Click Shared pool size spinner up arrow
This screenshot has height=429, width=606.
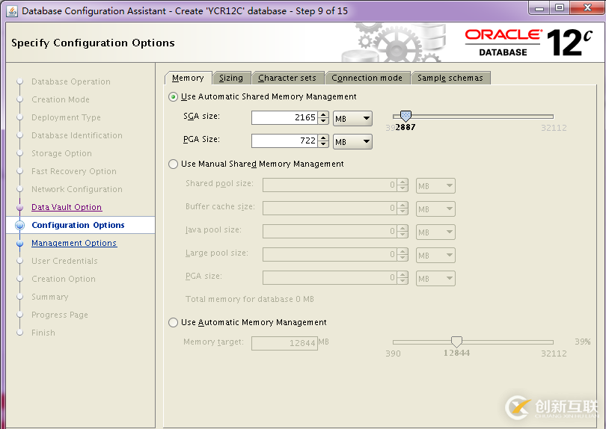point(403,182)
